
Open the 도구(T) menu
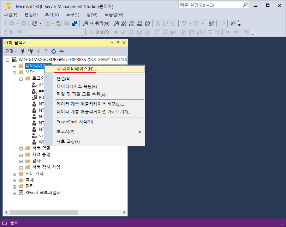pos(73,14)
